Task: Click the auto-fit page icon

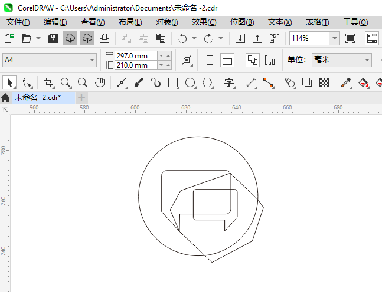Action: click(187, 60)
